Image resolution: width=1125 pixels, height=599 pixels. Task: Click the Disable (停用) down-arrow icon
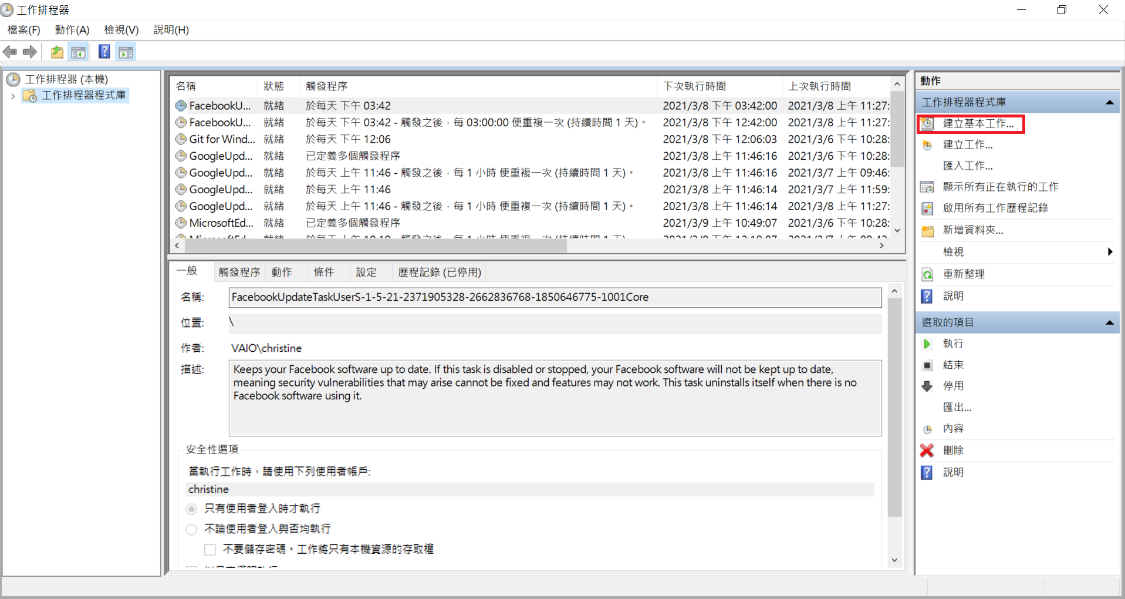(x=927, y=386)
